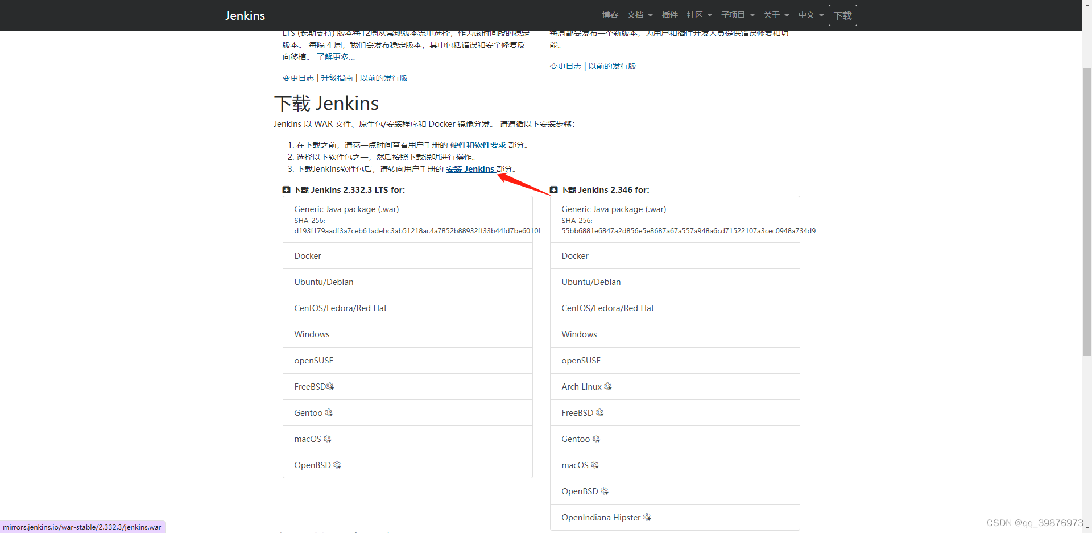Viewport: 1092px width, 533px height.
Task: Select FreeBSD under Jenkins 2.346
Action: click(675, 413)
